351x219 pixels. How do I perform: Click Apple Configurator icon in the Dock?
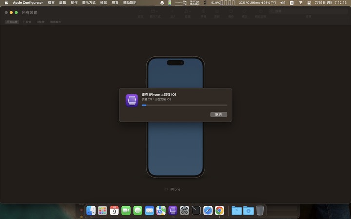(x=173, y=211)
